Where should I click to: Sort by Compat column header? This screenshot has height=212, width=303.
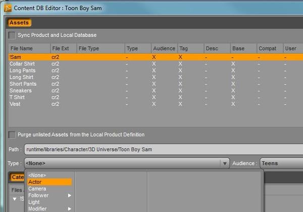270,48
